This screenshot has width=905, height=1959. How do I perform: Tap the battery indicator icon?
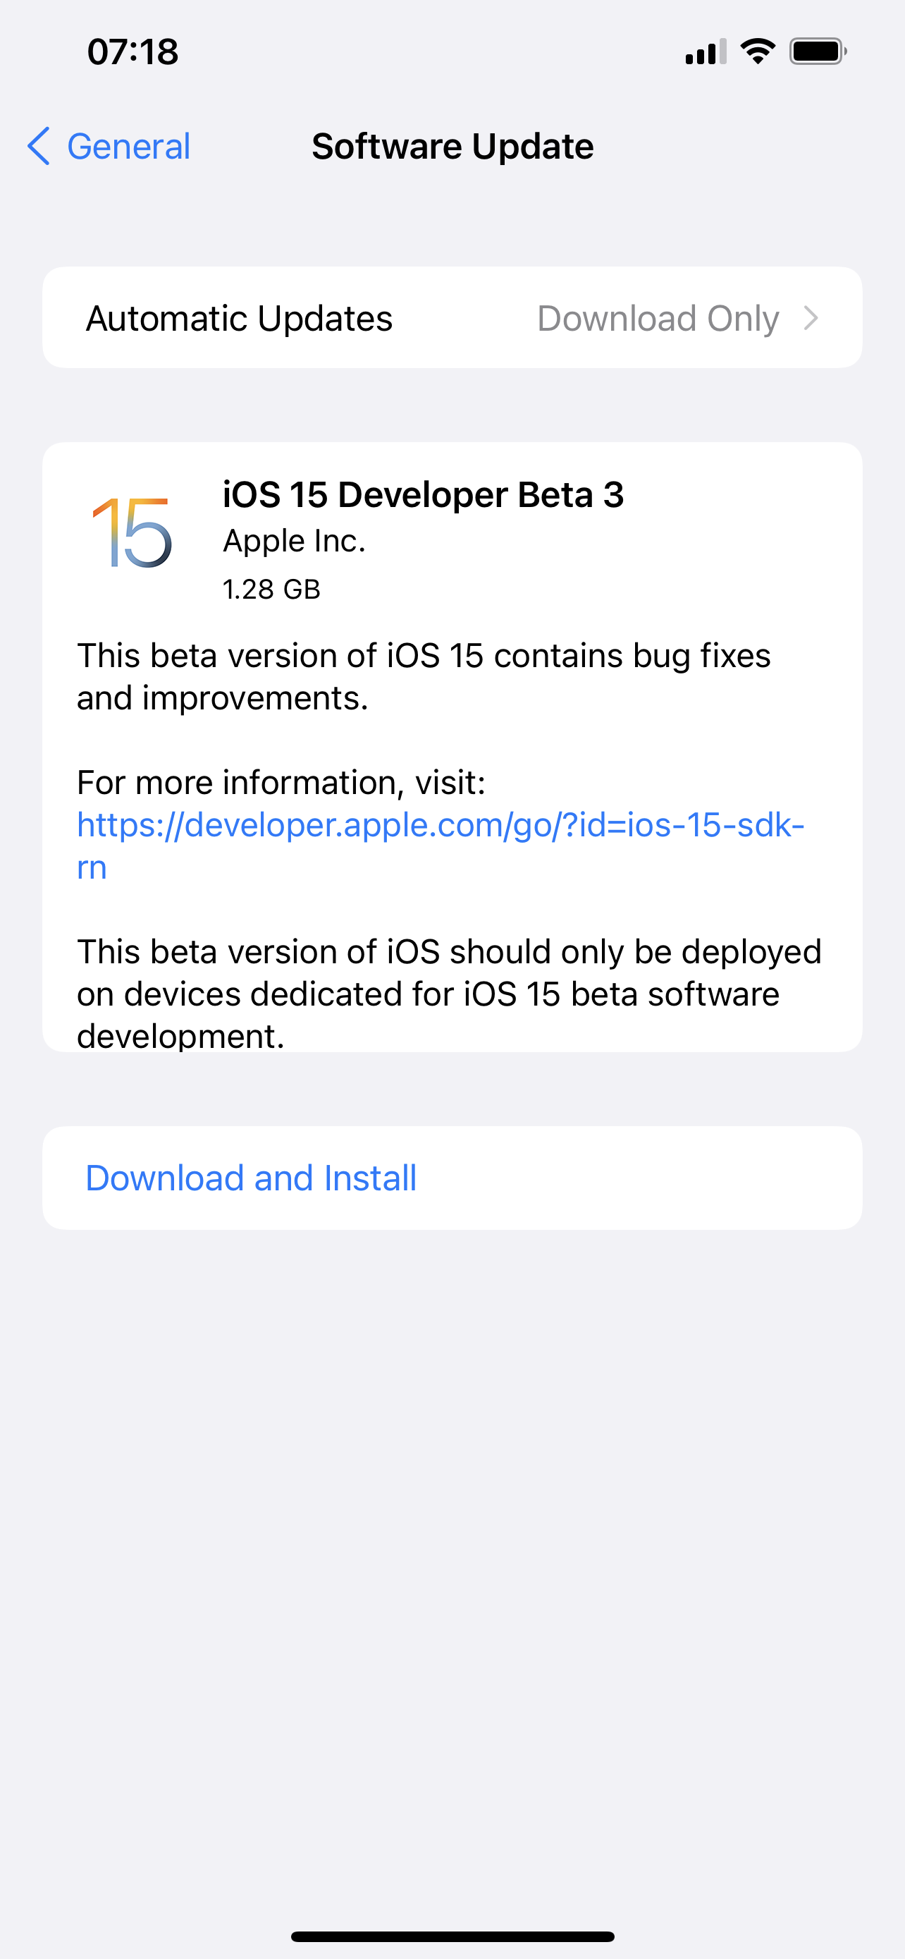tap(818, 51)
